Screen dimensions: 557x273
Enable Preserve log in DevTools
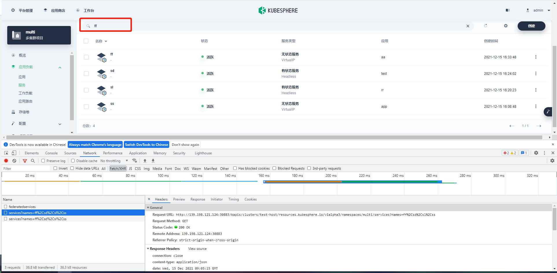43,161
